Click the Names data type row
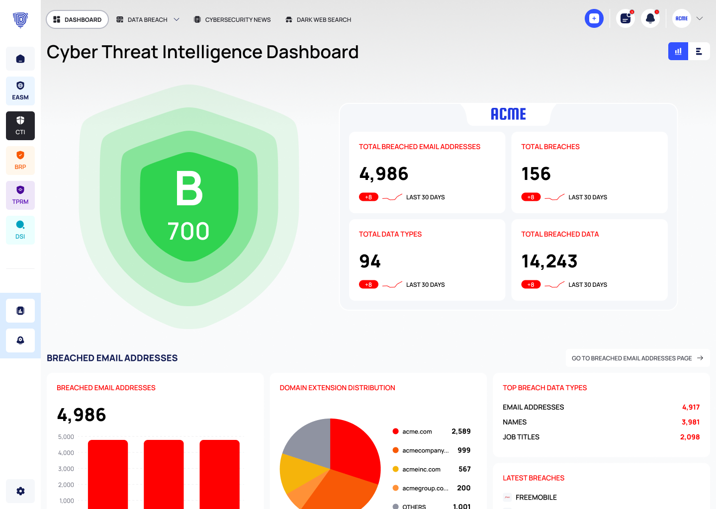 (601, 422)
